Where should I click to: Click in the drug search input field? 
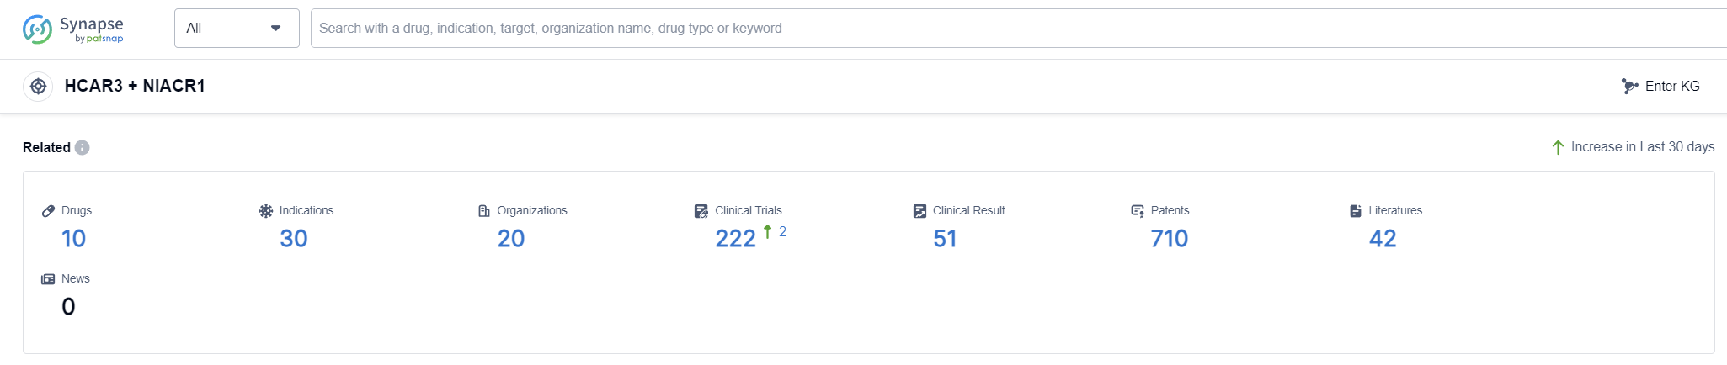coord(1010,29)
